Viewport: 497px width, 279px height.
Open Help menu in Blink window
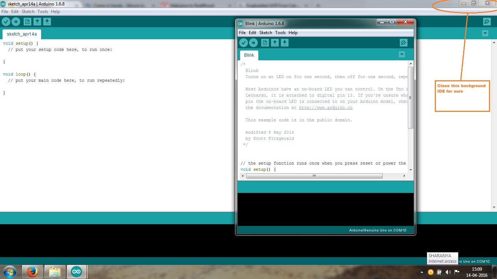click(x=293, y=33)
